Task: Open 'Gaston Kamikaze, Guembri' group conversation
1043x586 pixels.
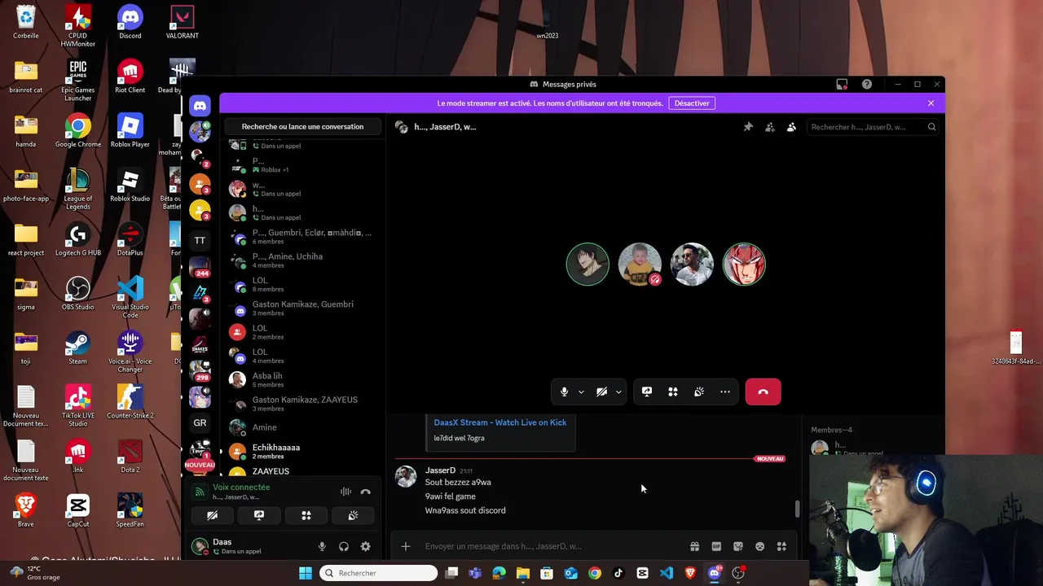Action: coord(302,308)
